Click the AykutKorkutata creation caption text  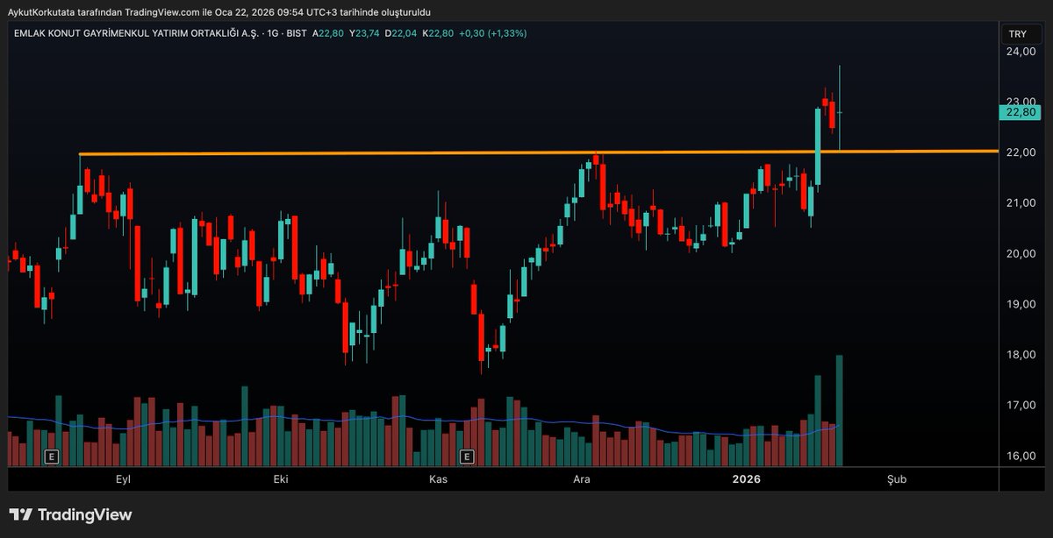click(x=218, y=12)
